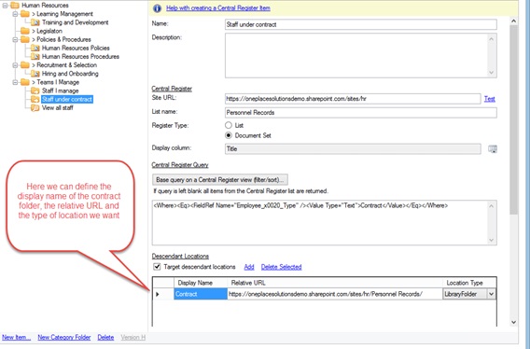Select the List register type radio button
530x349 pixels.
(229, 125)
